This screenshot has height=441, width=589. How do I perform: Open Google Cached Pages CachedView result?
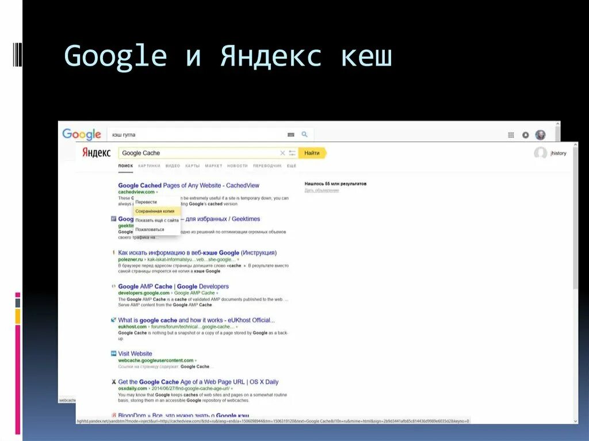click(x=189, y=185)
